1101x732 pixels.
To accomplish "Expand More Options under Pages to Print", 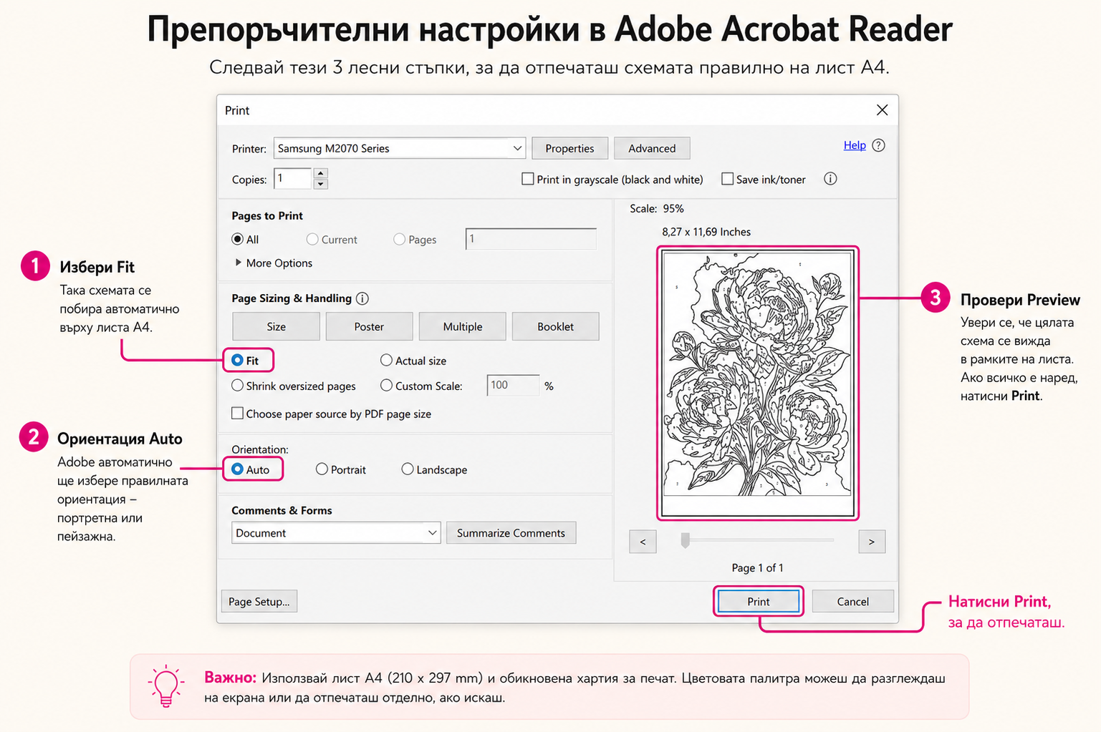I will [x=274, y=263].
